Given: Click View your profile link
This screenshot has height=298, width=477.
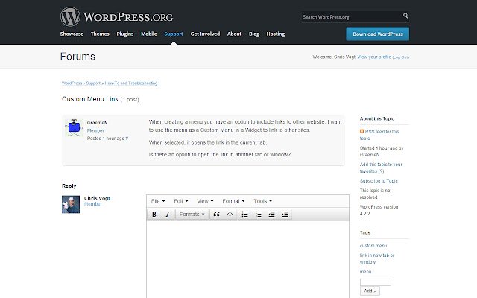Looking at the screenshot, I should [374, 57].
